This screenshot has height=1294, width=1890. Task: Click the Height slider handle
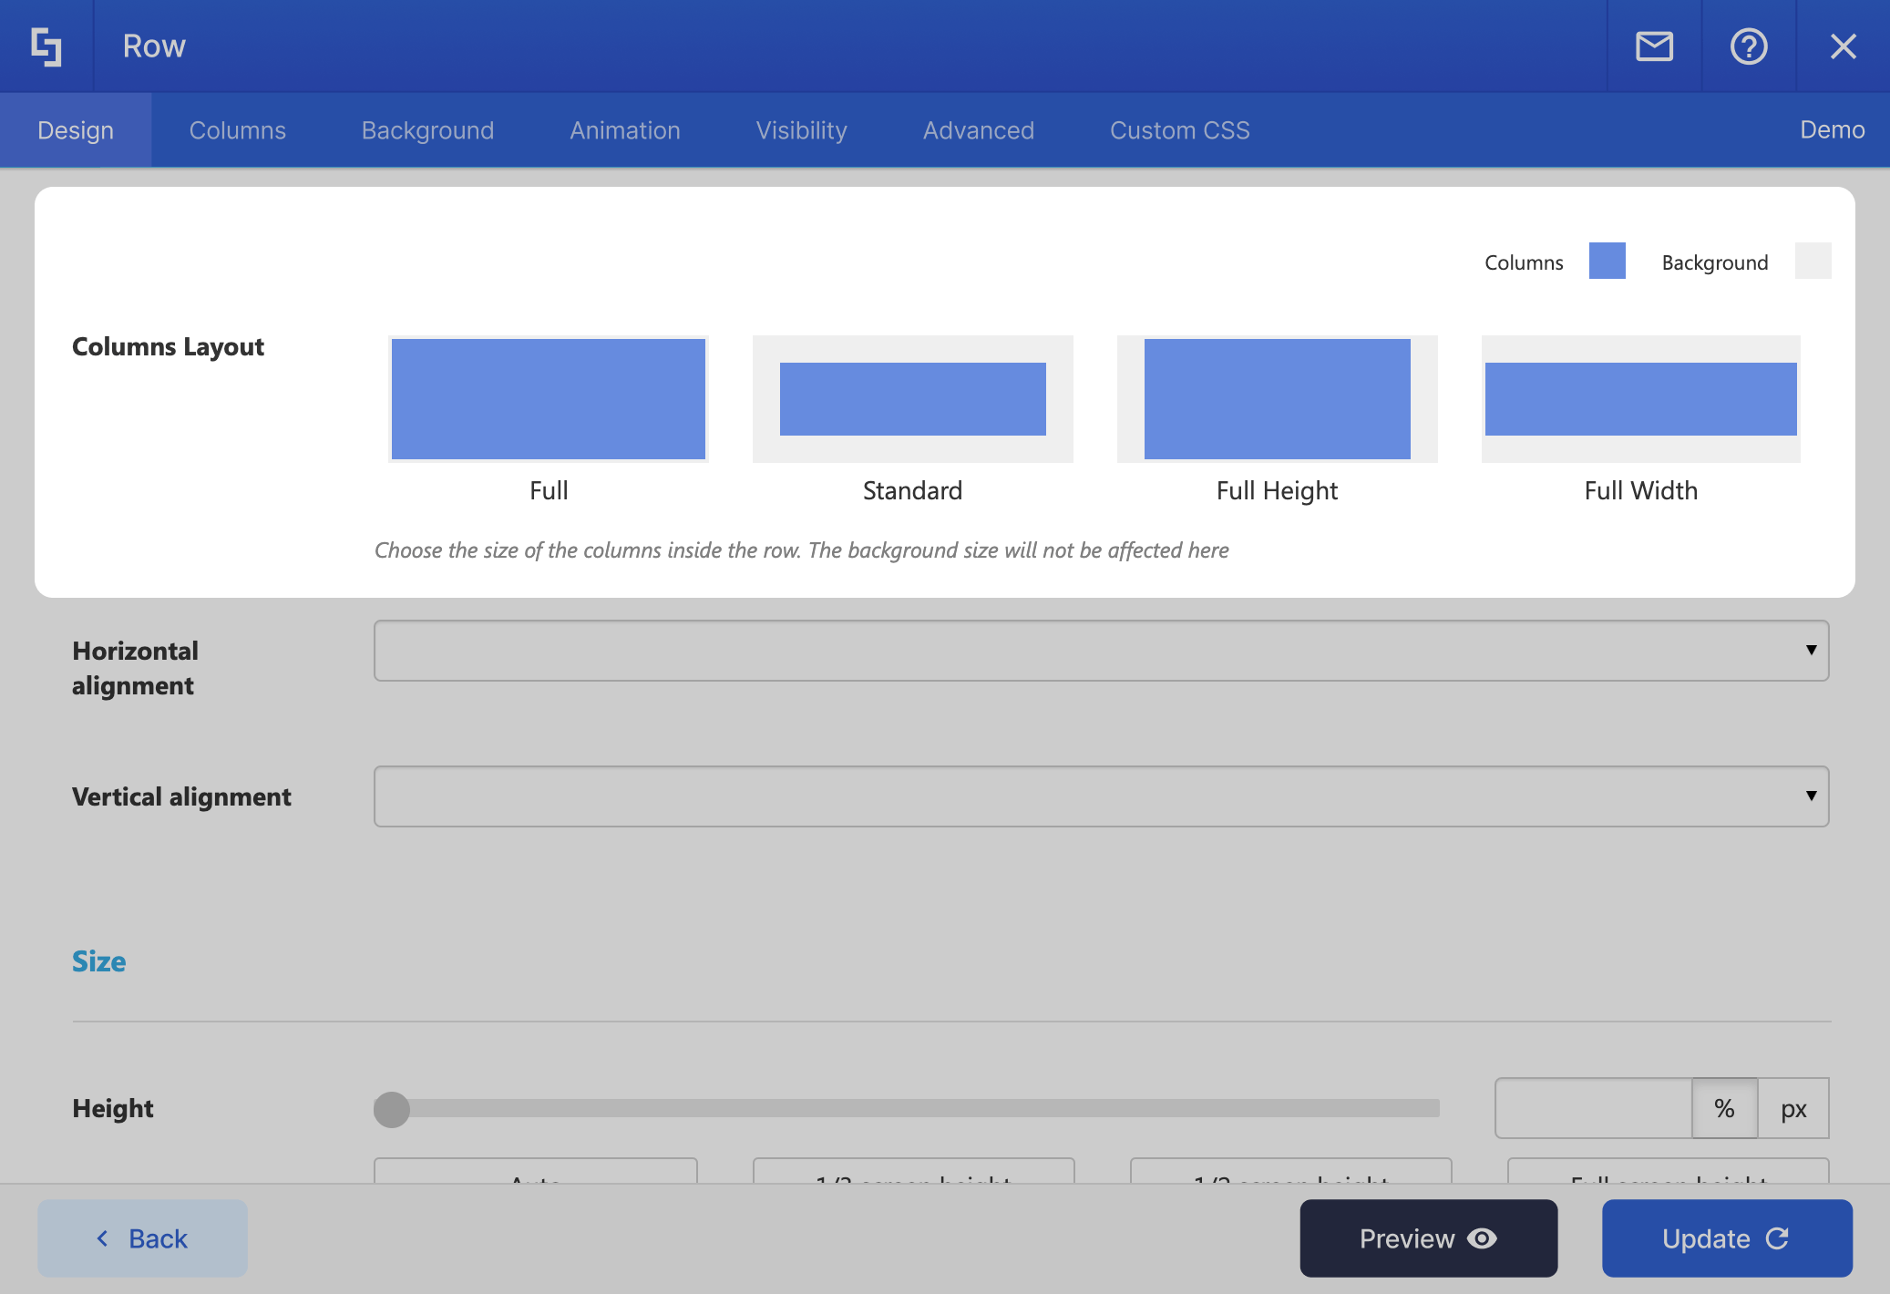pyautogui.click(x=392, y=1109)
